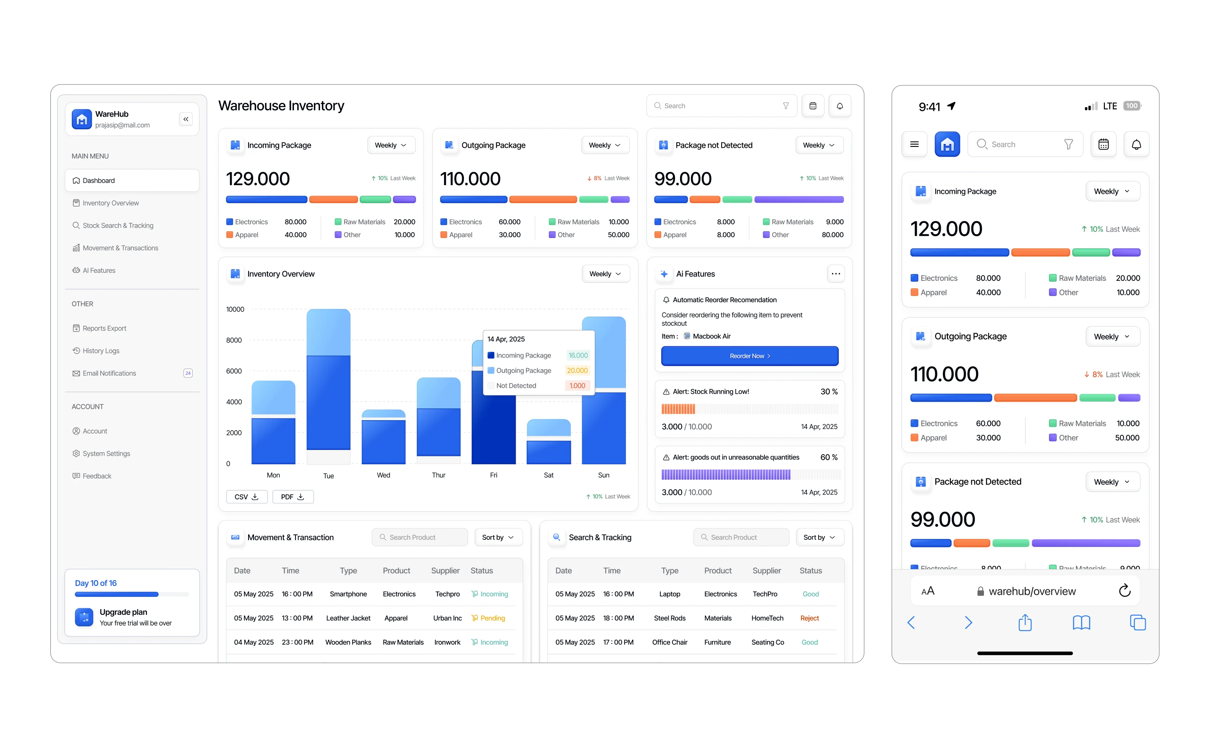This screenshot has width=1209, height=748.
Task: Click the Search Product field in Movement
Action: click(419, 537)
